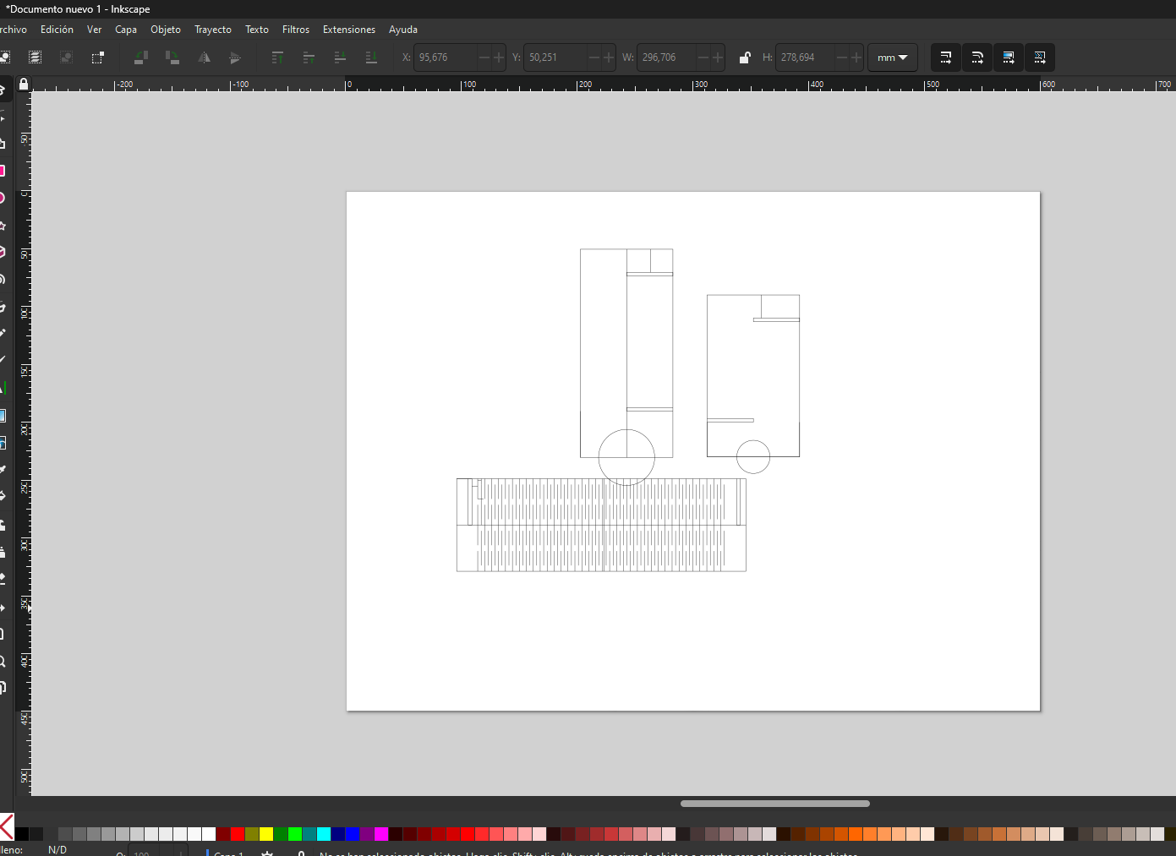The image size is (1176, 856).
Task: Click the Deselect icon in toolbar
Action: point(66,57)
